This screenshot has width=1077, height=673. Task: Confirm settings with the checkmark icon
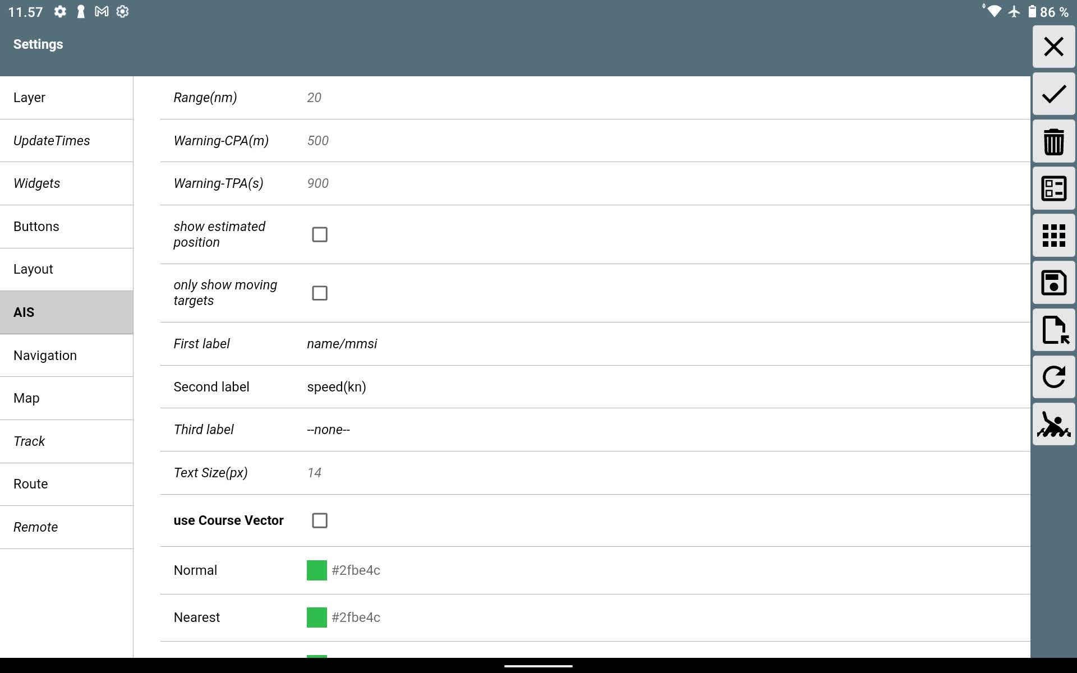tap(1053, 94)
